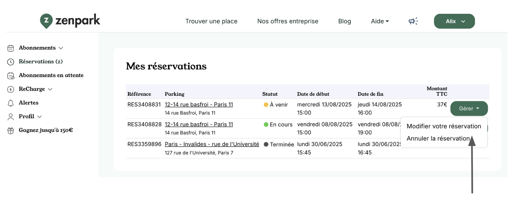Click the clock icon beside Réservations
Screen dimensions: 510x213
tap(11, 62)
